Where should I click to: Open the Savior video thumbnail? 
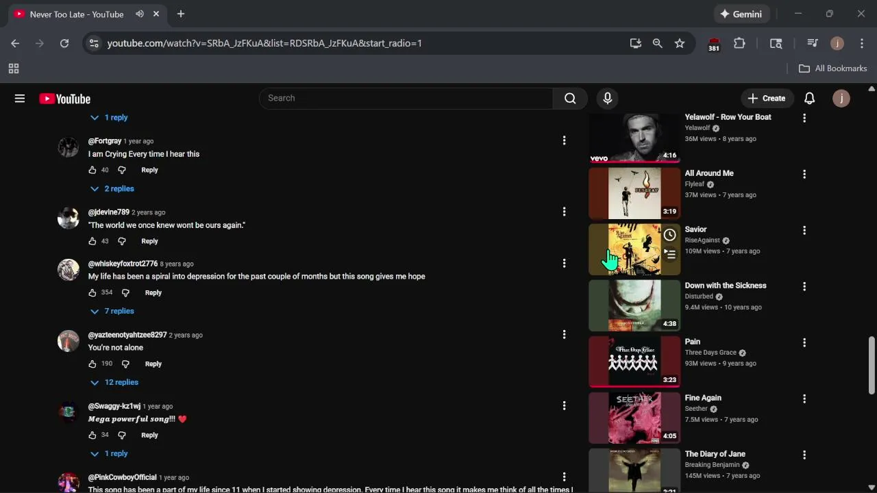(634, 249)
